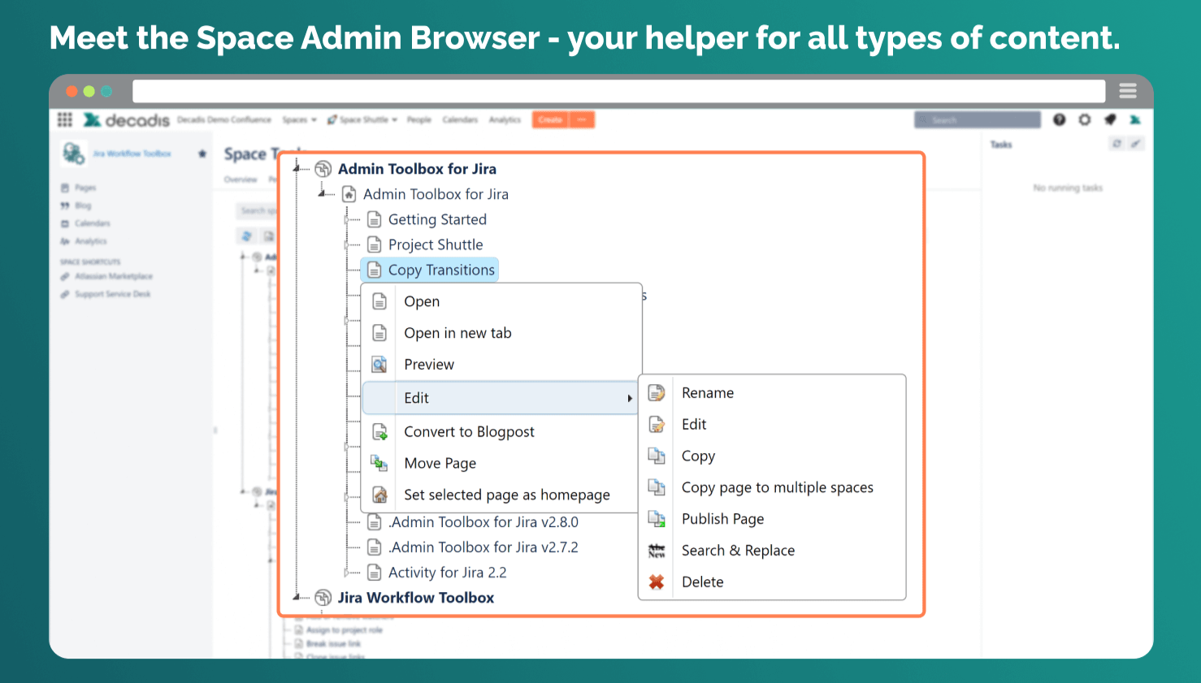Select .Admin Toolbox for Jira v2.7.2 in the tree

(x=483, y=547)
